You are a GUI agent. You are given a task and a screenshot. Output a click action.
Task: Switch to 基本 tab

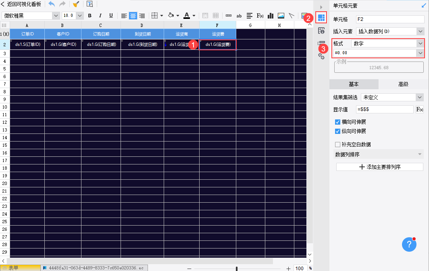click(x=354, y=84)
